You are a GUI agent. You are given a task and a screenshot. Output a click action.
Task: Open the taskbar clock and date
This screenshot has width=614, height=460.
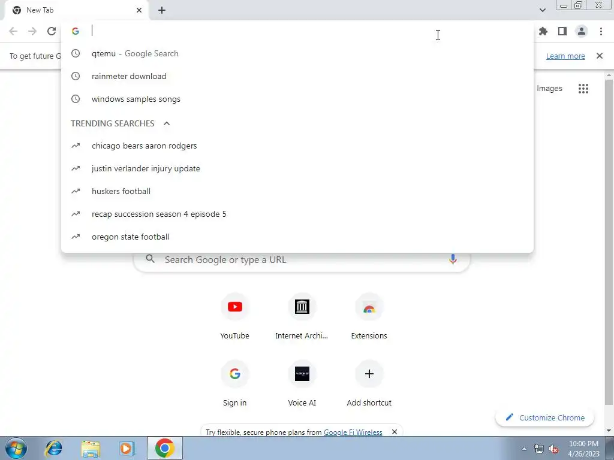(583, 449)
